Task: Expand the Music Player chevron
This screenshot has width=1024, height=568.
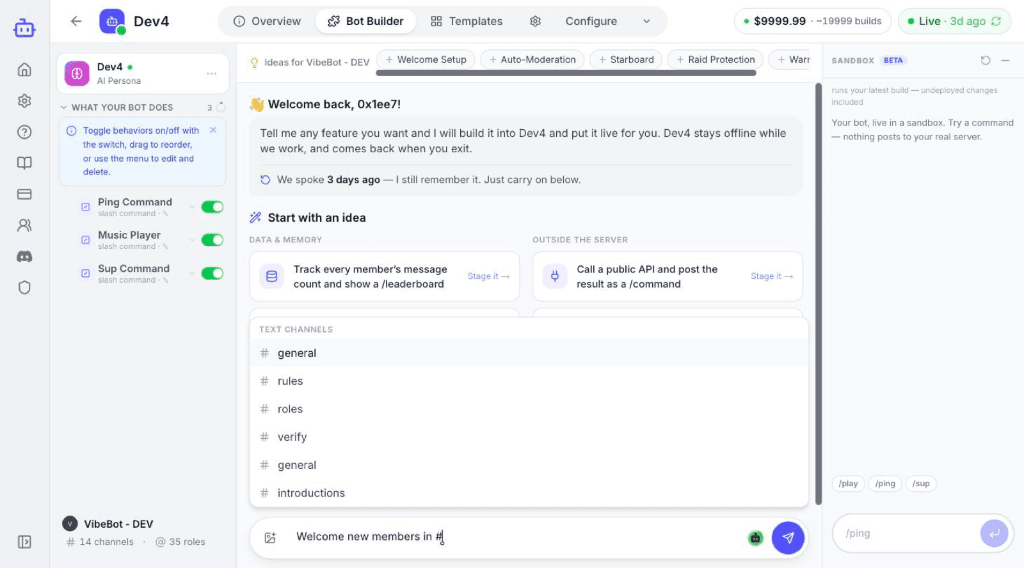Action: pos(191,240)
